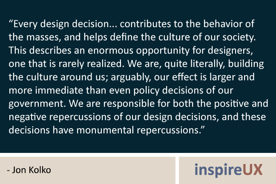Click the word "government" in the quote
The width and height of the screenshot is (276, 184).
(x=37, y=103)
